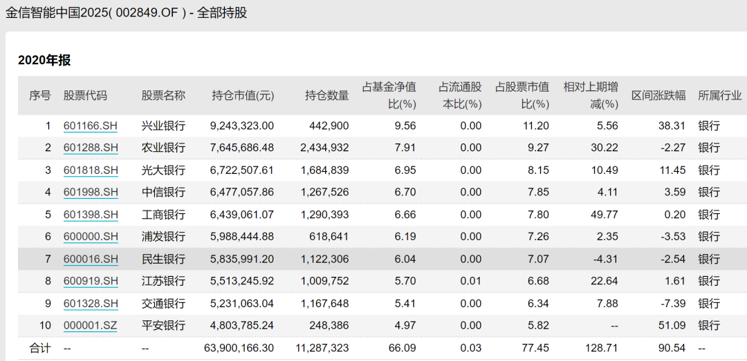Click the 区间涨跌幅 column header
The width and height of the screenshot is (747, 361).
pyautogui.click(x=658, y=96)
